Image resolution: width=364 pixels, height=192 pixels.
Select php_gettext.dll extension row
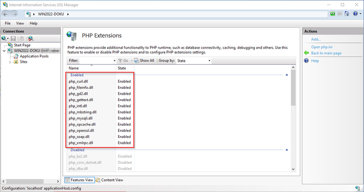[100, 100]
